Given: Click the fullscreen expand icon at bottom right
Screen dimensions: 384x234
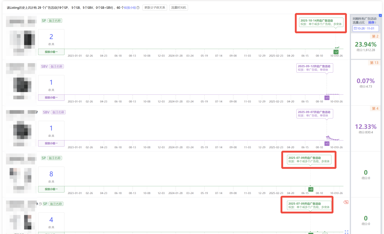Looking at the screenshot, I should click(346, 232).
